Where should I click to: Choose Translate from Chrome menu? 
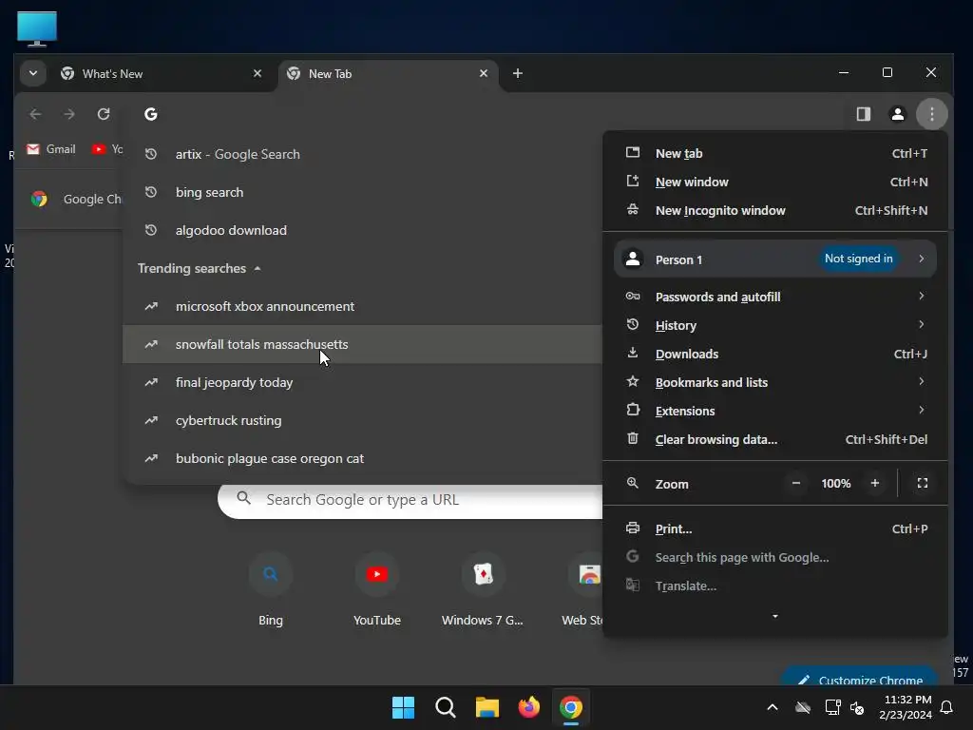(775, 586)
